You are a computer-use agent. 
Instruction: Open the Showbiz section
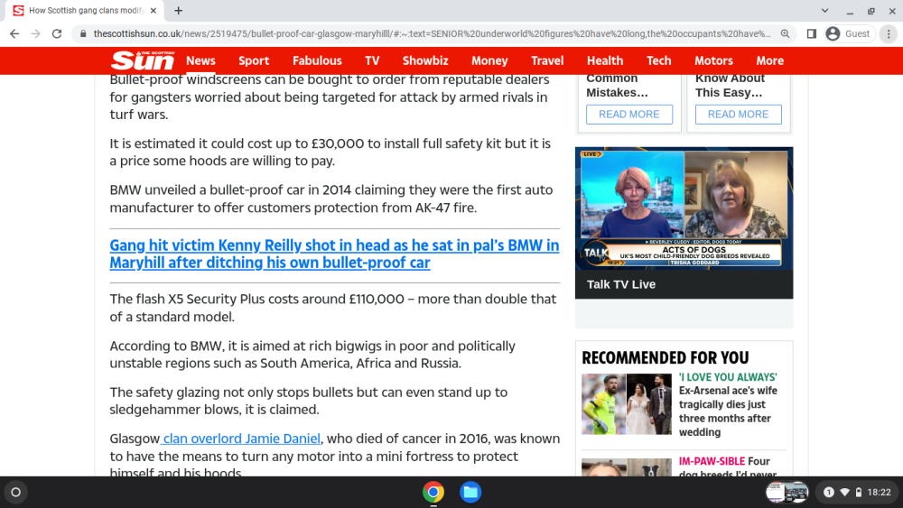point(425,60)
